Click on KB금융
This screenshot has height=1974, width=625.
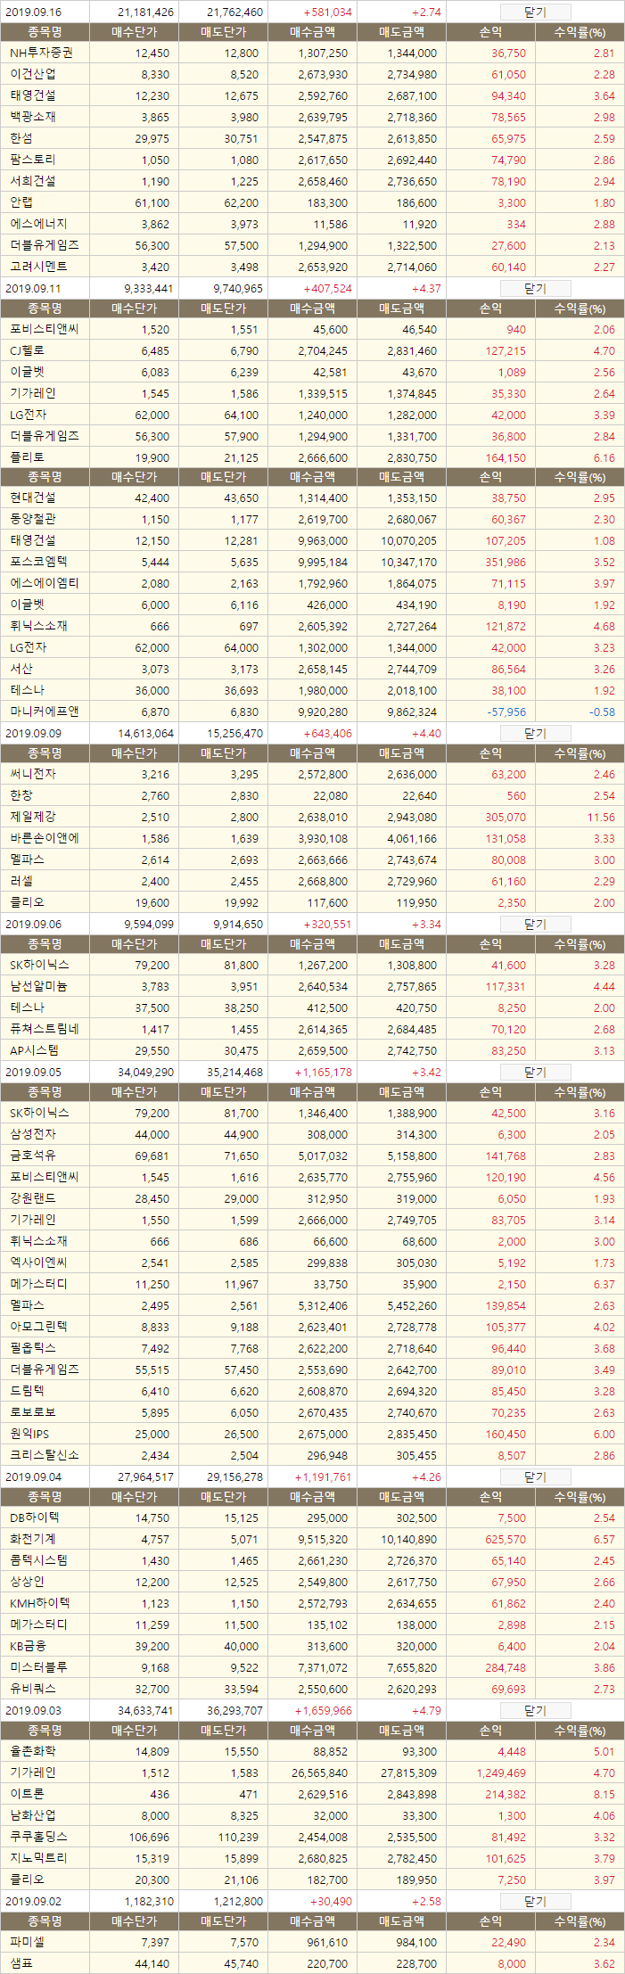click(x=28, y=1646)
